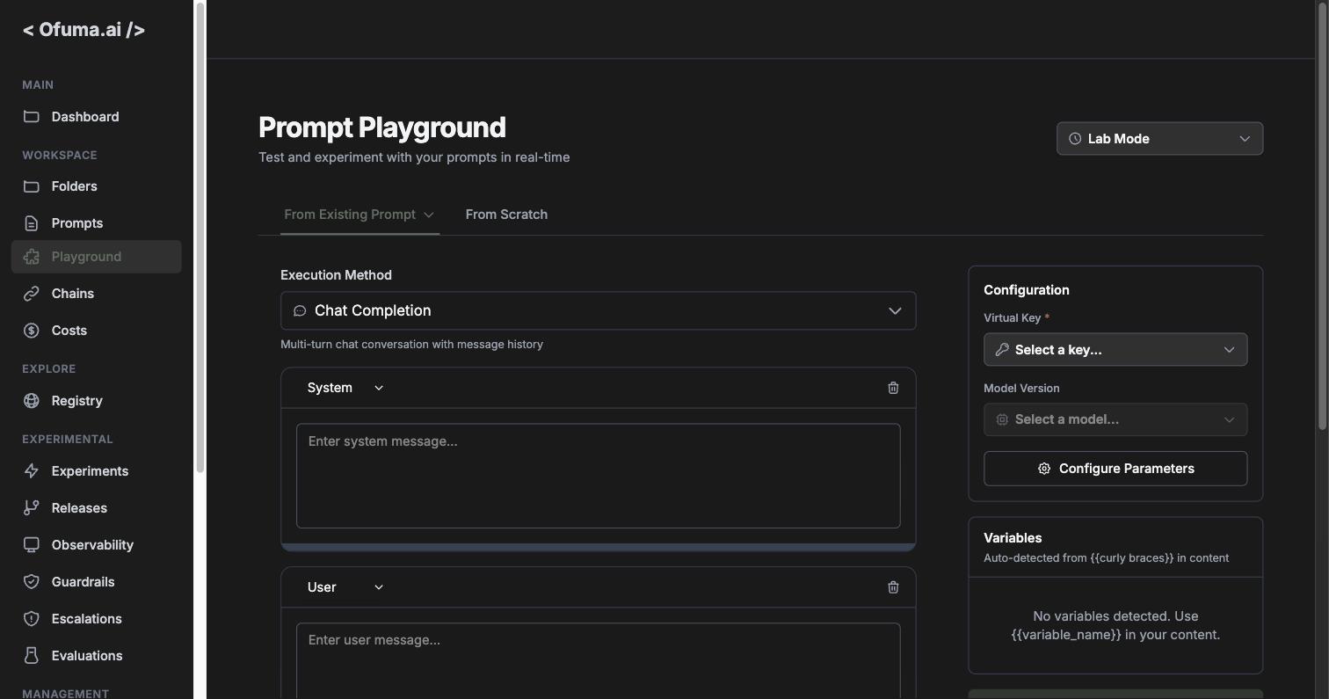The image size is (1329, 699).
Task: Open Chains in the sidebar
Action: [x=96, y=294]
